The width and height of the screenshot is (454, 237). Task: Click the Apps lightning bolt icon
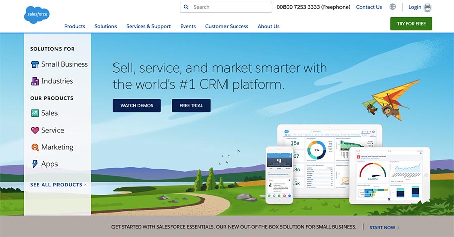tap(35, 164)
